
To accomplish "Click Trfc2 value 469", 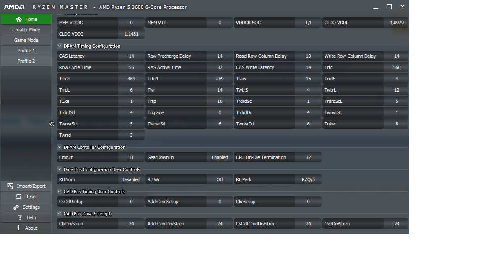I will pos(132,79).
